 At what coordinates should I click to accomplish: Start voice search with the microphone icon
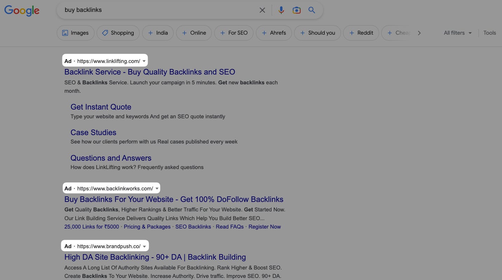pos(281,10)
